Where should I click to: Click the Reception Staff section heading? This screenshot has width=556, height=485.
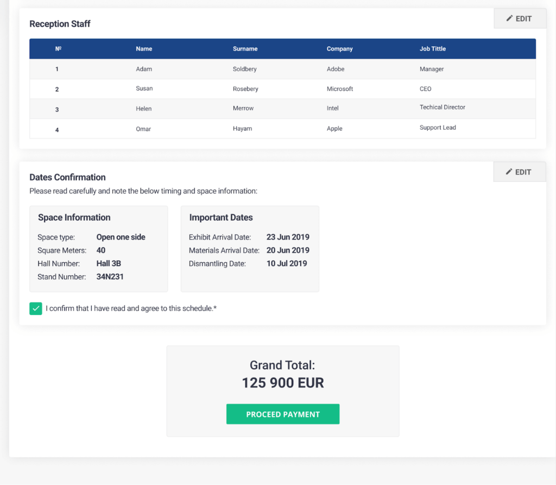pyautogui.click(x=60, y=24)
